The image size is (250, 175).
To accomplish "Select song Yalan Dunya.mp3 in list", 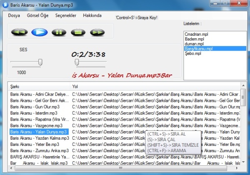I will [x=39, y=132].
